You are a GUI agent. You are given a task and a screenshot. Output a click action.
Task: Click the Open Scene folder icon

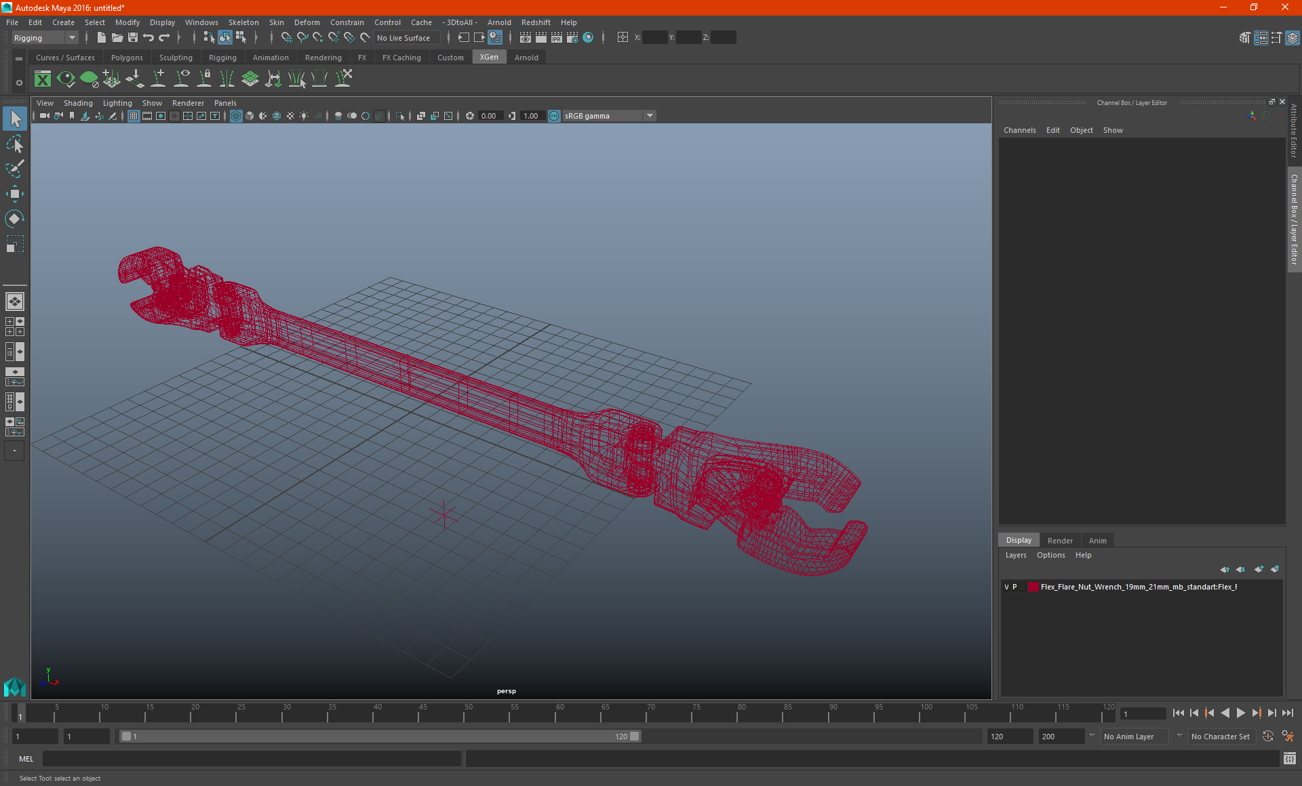click(117, 38)
